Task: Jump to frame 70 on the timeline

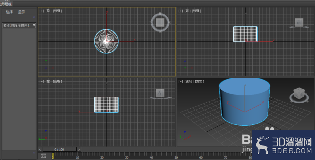Action: click(x=226, y=157)
